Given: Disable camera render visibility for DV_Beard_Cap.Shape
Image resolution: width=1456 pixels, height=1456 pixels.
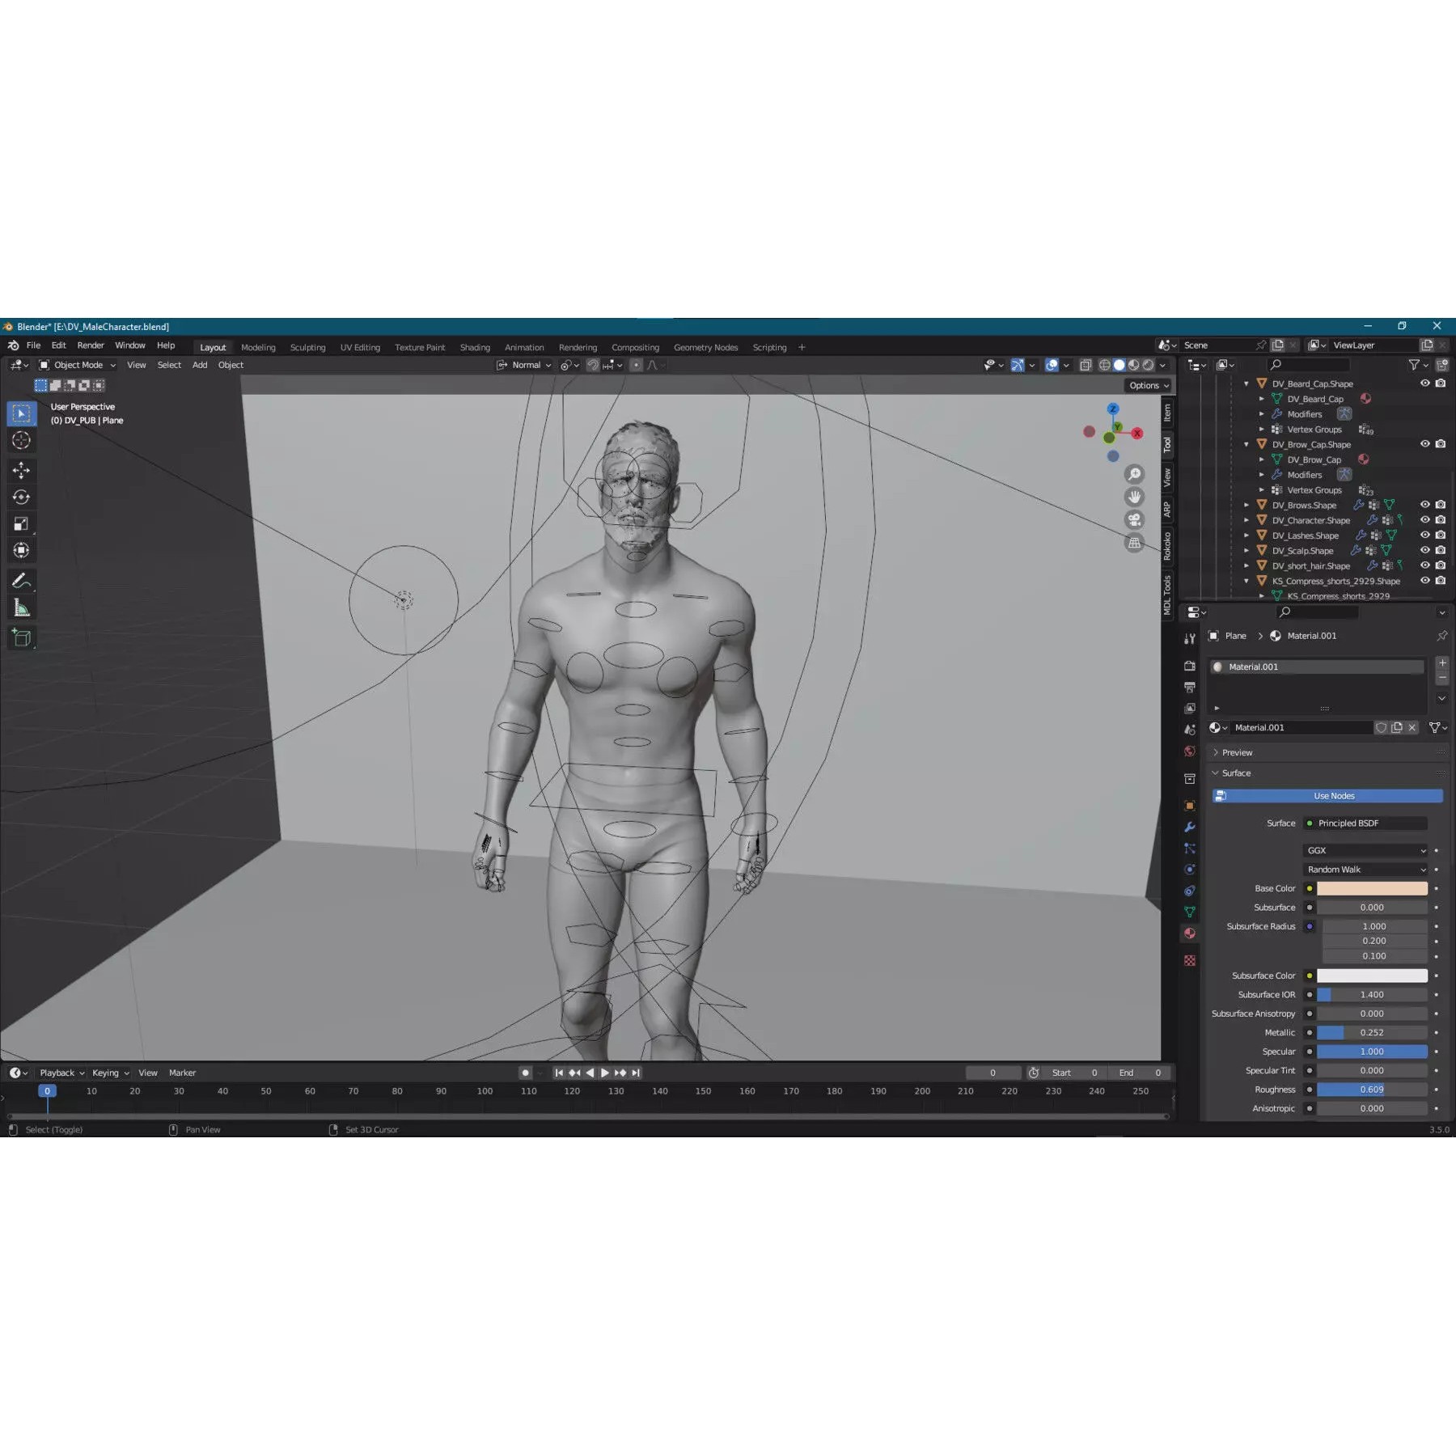Looking at the screenshot, I should (1441, 383).
